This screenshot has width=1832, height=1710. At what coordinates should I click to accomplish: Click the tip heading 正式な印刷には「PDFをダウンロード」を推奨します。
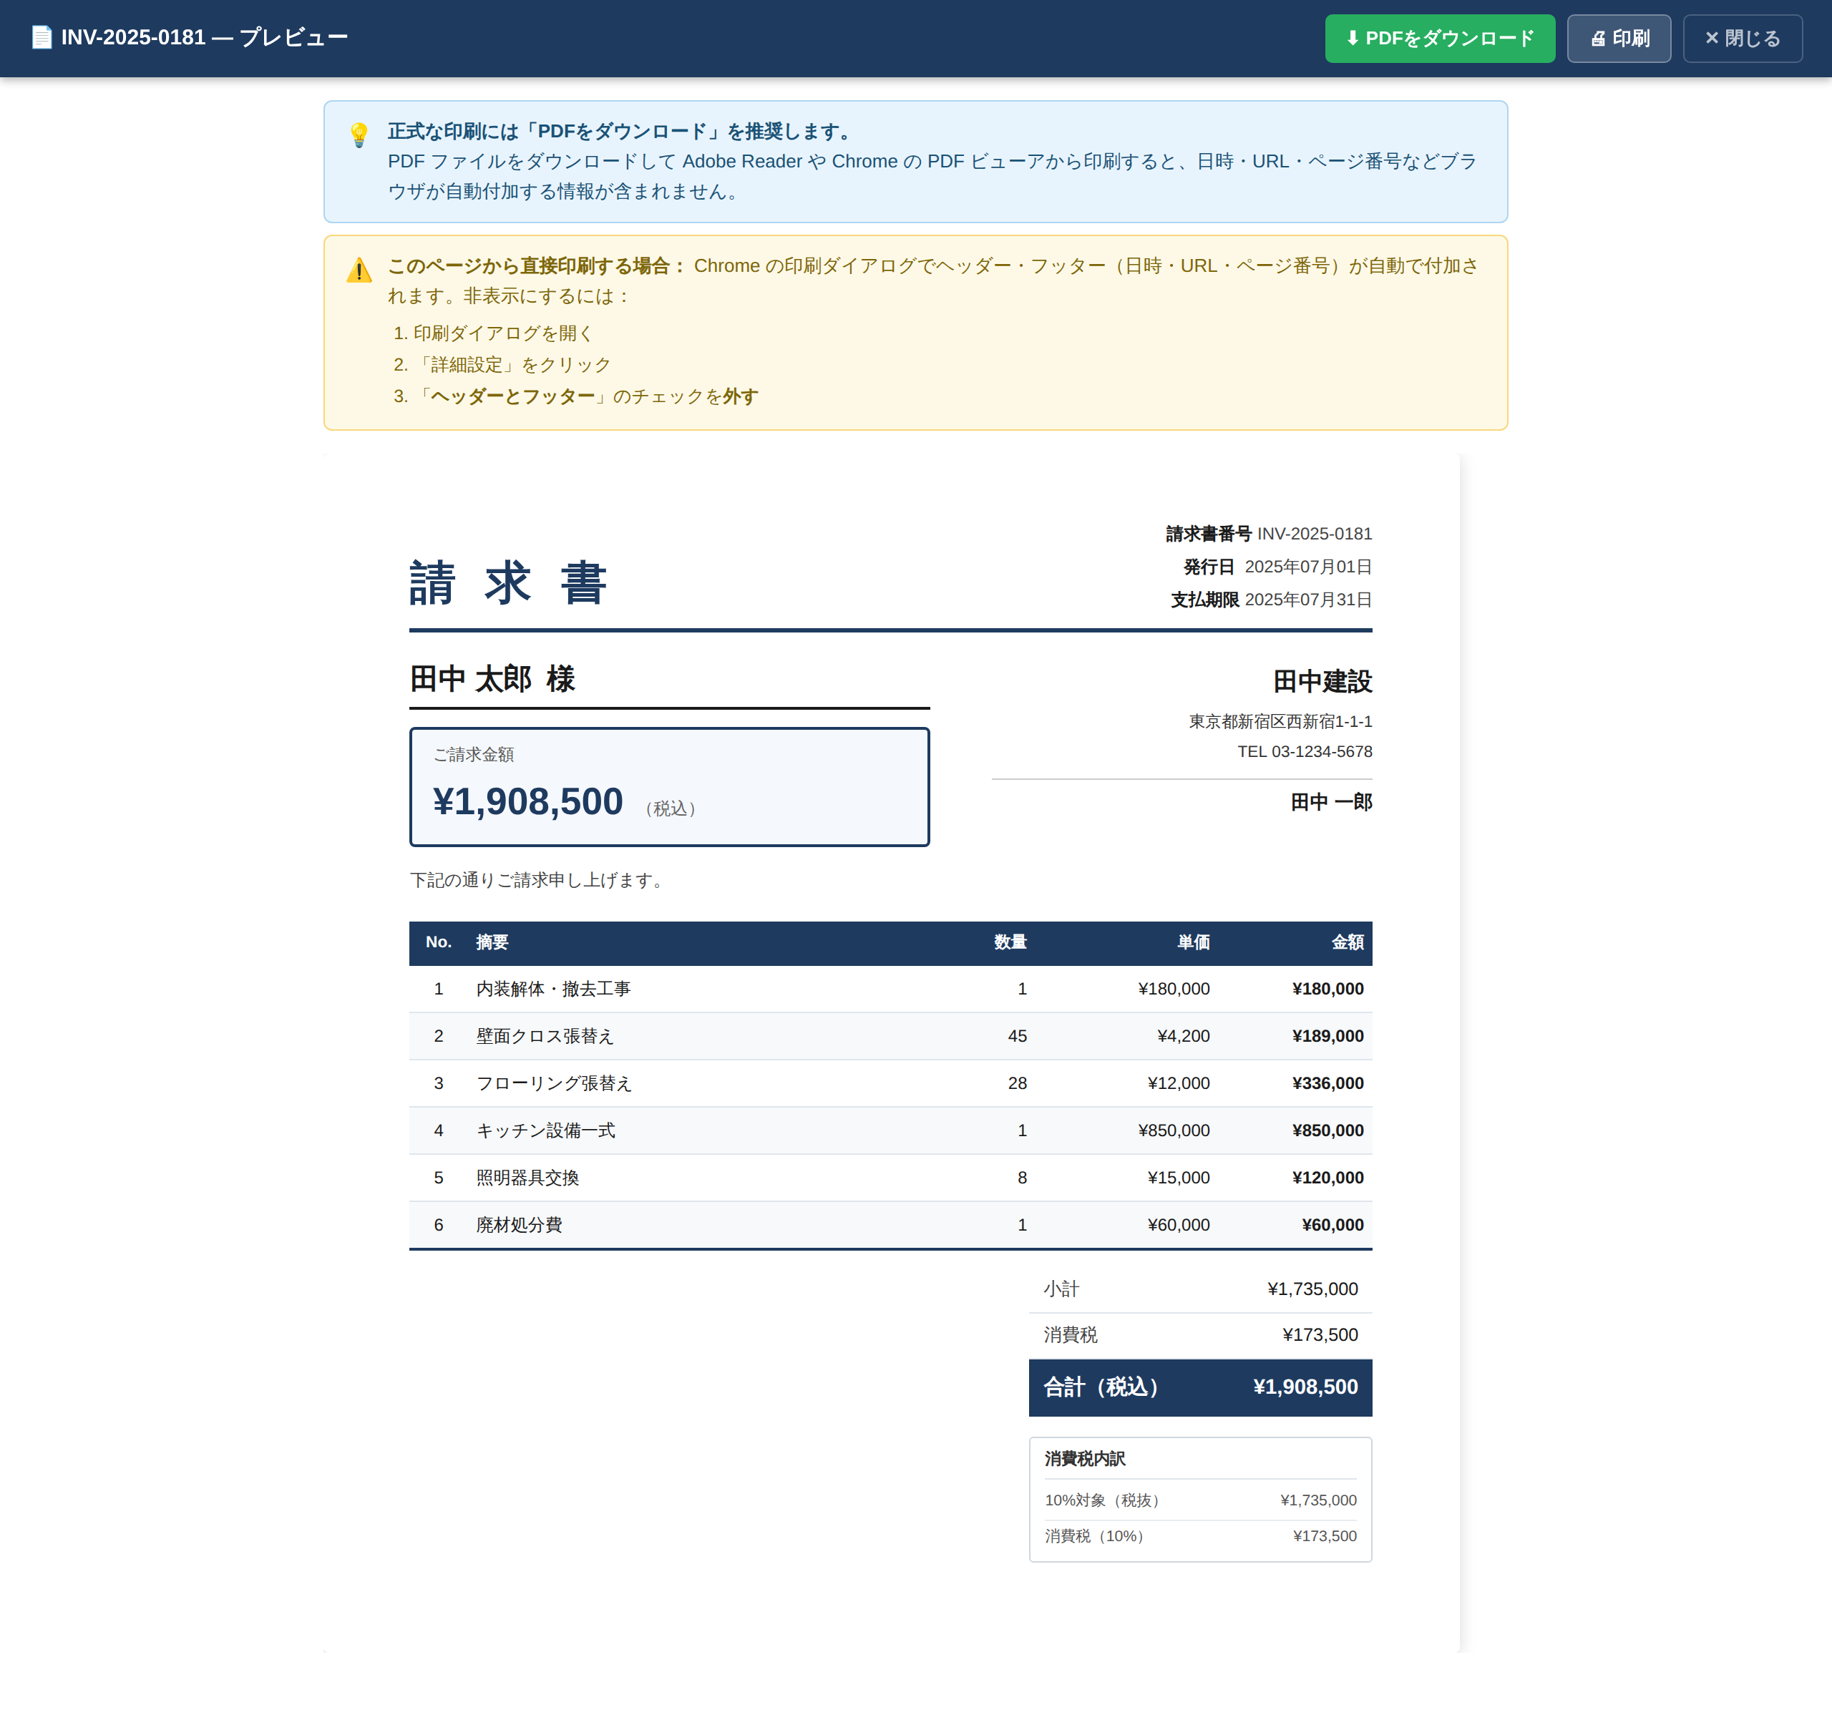[621, 132]
